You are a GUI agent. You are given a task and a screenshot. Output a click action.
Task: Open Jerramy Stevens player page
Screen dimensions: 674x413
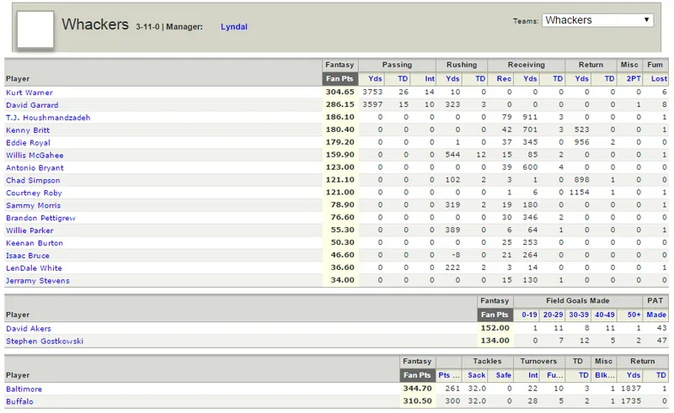click(38, 280)
